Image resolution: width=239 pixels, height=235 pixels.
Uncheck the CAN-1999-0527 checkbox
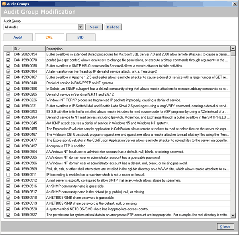click(x=8, y=215)
